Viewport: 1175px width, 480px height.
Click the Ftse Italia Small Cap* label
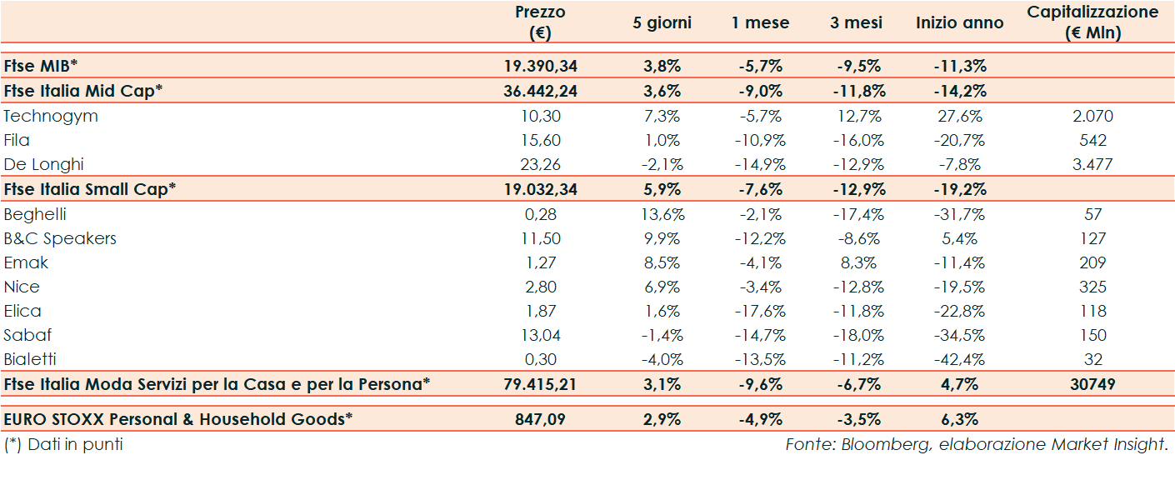coord(89,189)
